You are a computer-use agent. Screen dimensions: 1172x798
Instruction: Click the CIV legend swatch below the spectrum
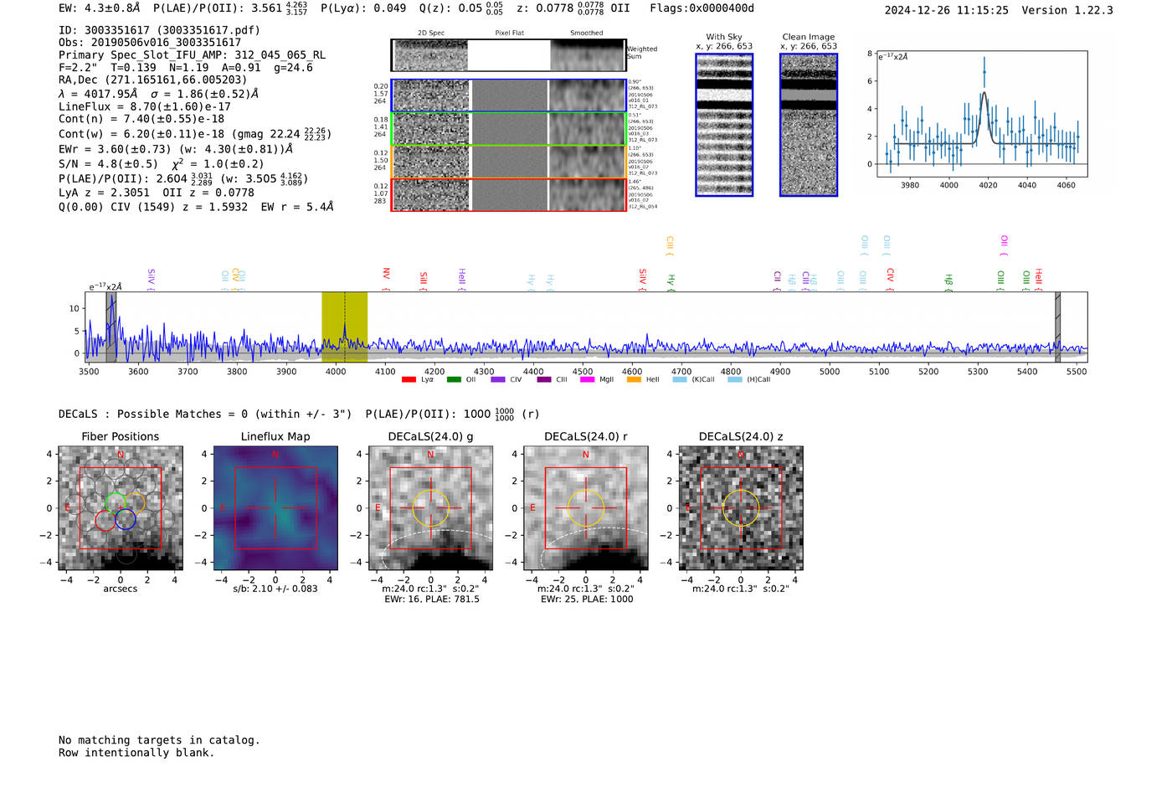tap(498, 379)
